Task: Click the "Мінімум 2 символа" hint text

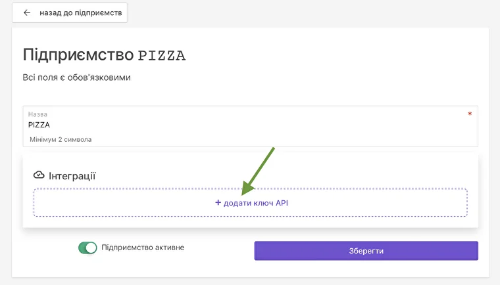Action: (61, 139)
